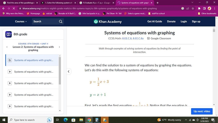Click the lesson list scrollbar thumb
This screenshot has height=123, width=218.
click(60, 71)
